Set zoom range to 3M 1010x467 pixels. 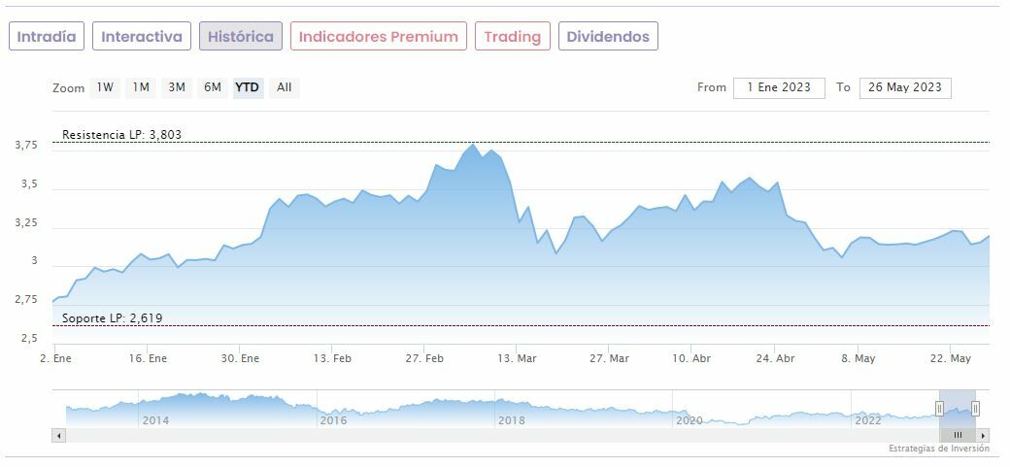[177, 87]
